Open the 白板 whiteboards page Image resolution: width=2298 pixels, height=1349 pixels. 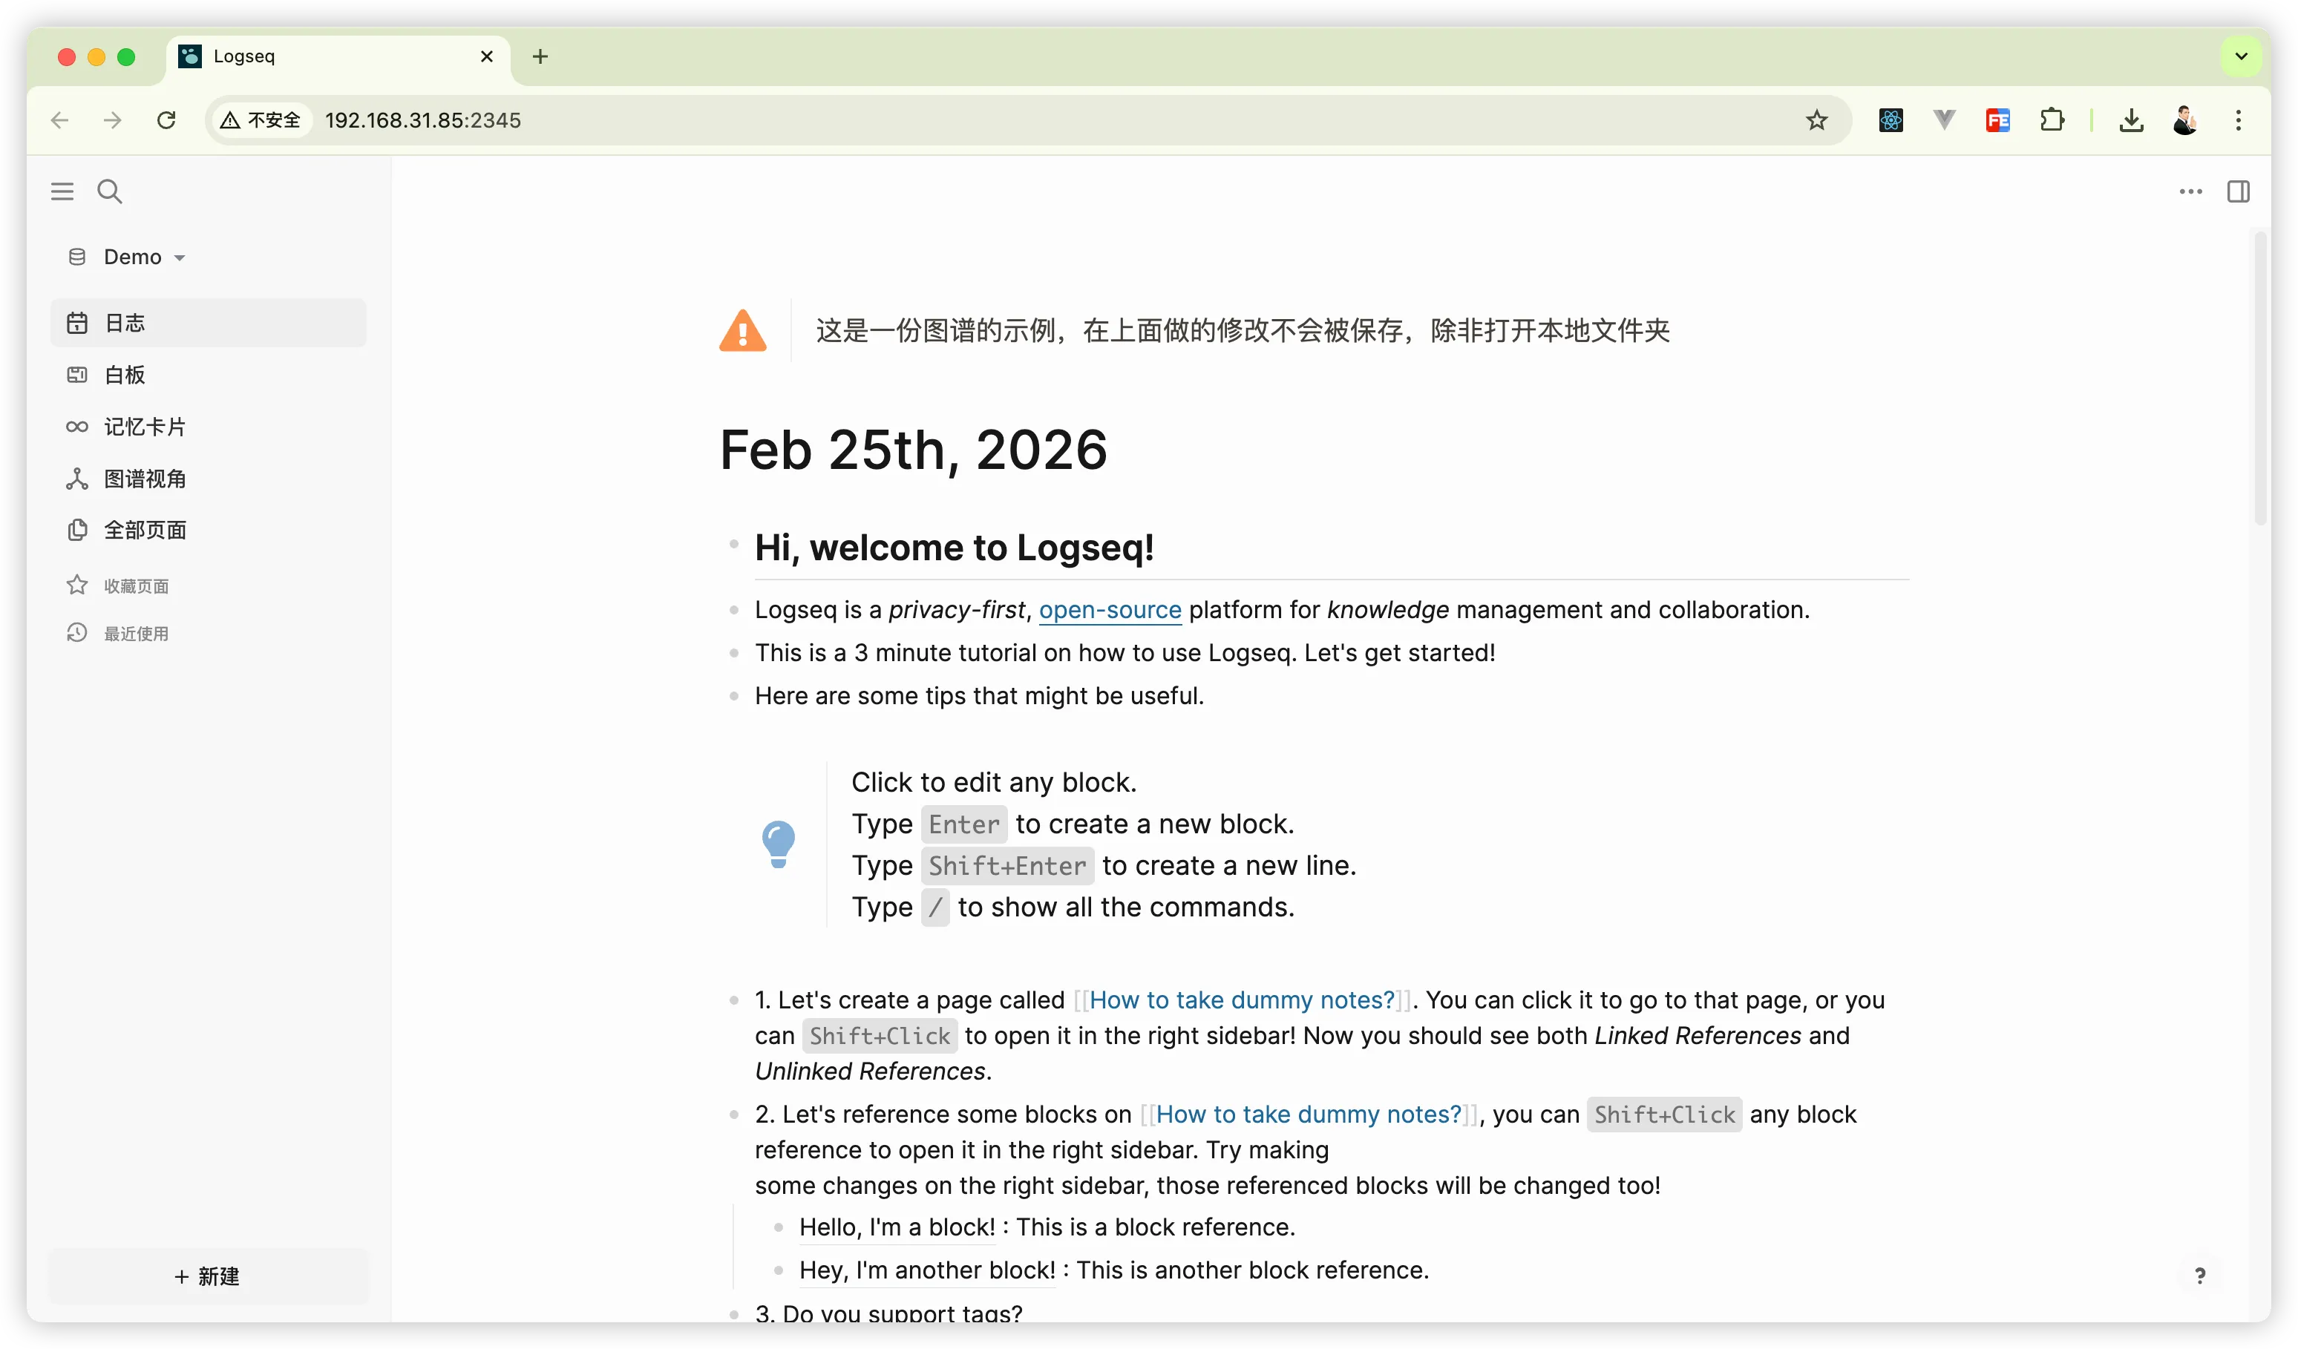coord(208,375)
